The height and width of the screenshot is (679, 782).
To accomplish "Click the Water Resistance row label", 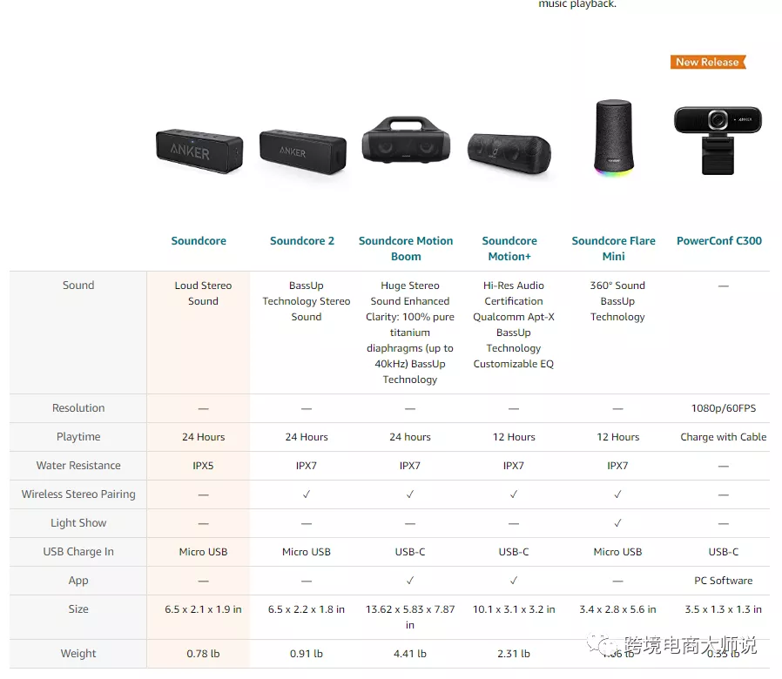I will [78, 465].
